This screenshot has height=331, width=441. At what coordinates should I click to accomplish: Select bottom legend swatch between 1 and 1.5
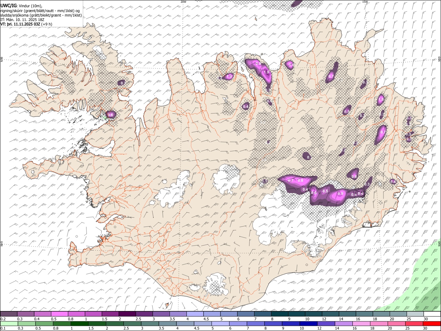point(79,324)
